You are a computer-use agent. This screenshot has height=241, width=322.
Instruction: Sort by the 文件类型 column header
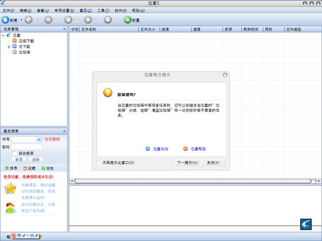303,29
